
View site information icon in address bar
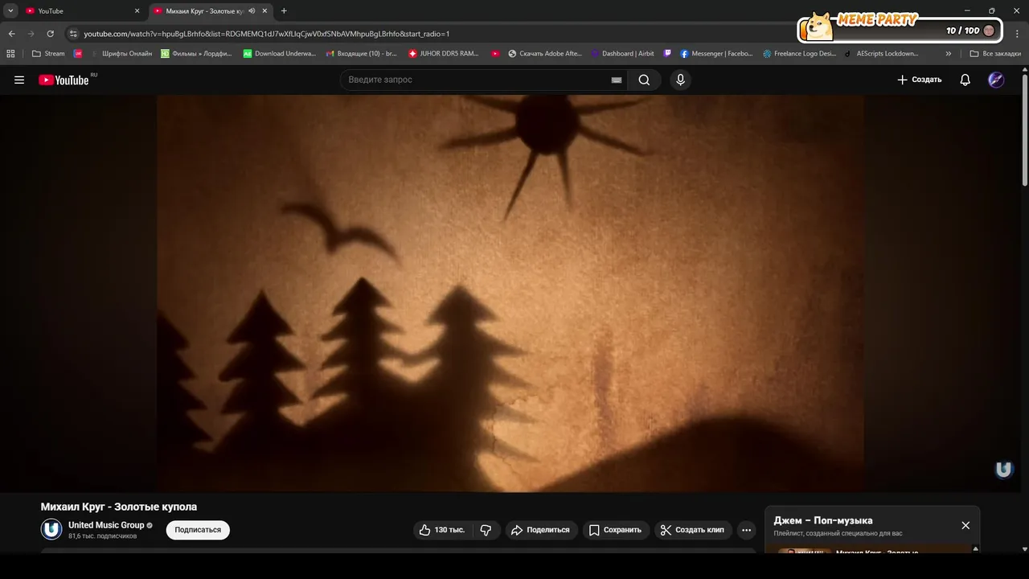73,34
